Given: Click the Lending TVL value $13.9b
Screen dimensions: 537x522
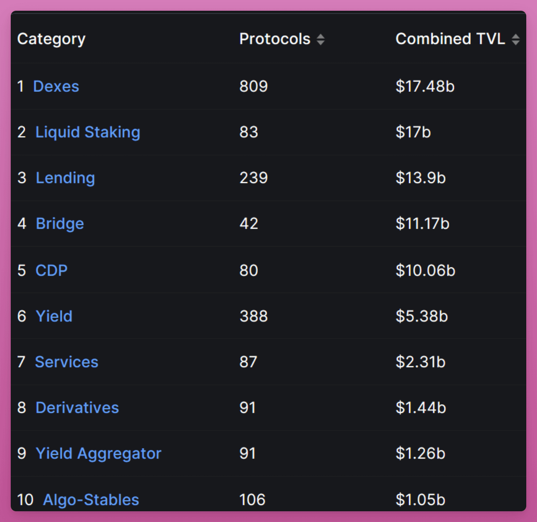Looking at the screenshot, I should tap(420, 178).
